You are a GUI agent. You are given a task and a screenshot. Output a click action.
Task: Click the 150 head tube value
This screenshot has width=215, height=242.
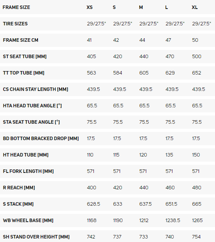point(196,155)
